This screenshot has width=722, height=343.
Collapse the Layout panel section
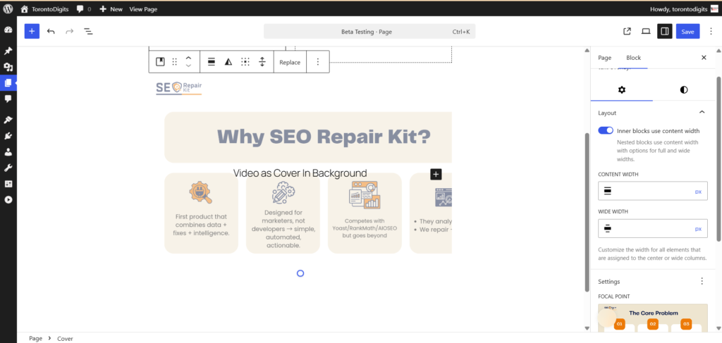702,113
